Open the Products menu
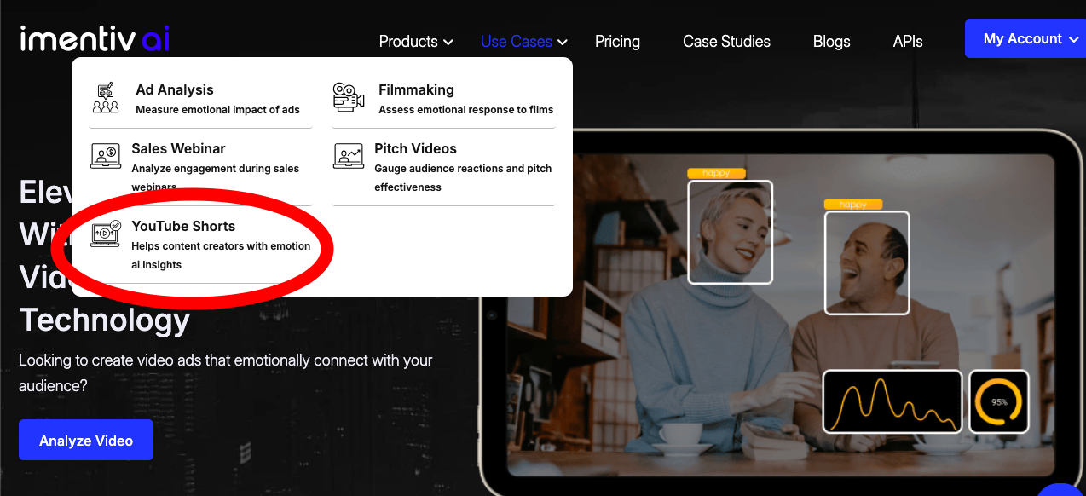Screen dimensions: 1086x496 click(x=408, y=41)
